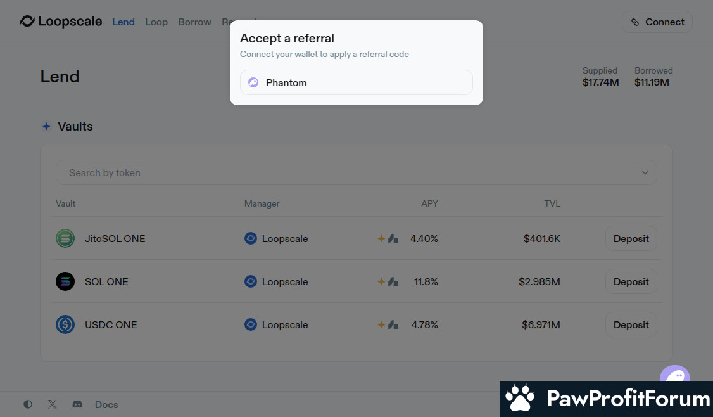Deposit into the USDC ONE vault
Viewport: 713px width, 417px height.
click(x=631, y=325)
